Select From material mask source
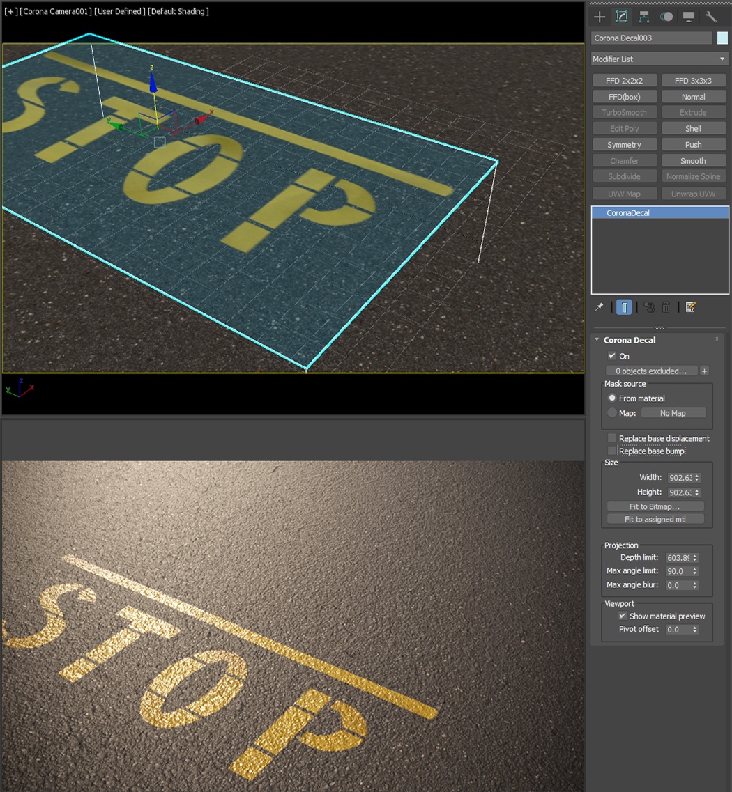Image resolution: width=732 pixels, height=792 pixels. [x=612, y=398]
